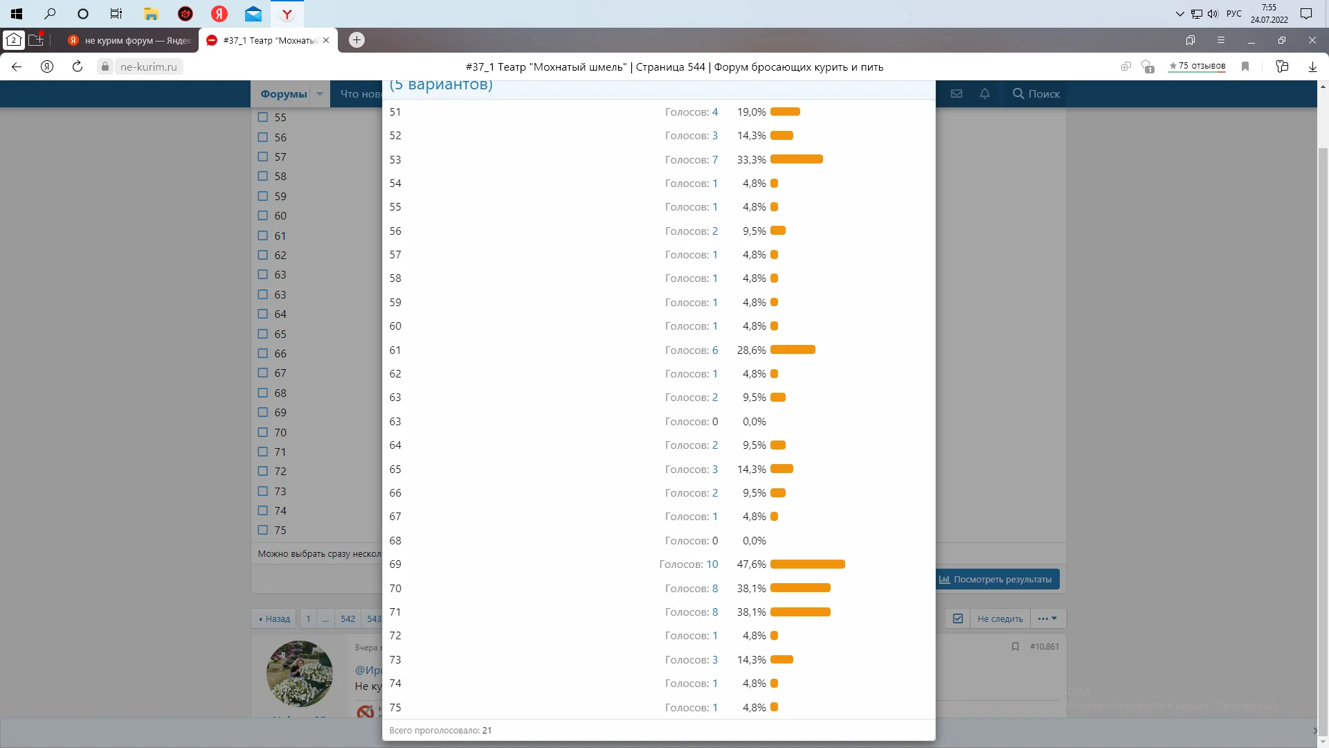Open the three-dots more options dropdown

coord(1047,618)
